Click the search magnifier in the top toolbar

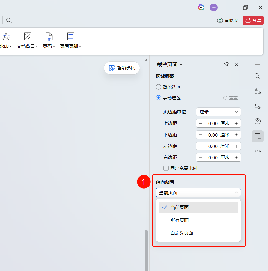point(9,21)
